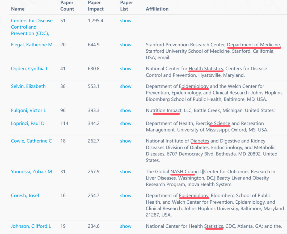This screenshot has width=287, height=234.
Task: Select paper count value 18
Action: pos(63,141)
